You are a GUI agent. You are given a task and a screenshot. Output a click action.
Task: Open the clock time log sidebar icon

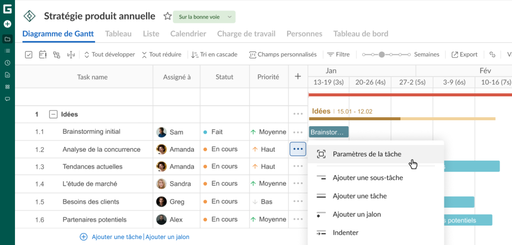7,63
